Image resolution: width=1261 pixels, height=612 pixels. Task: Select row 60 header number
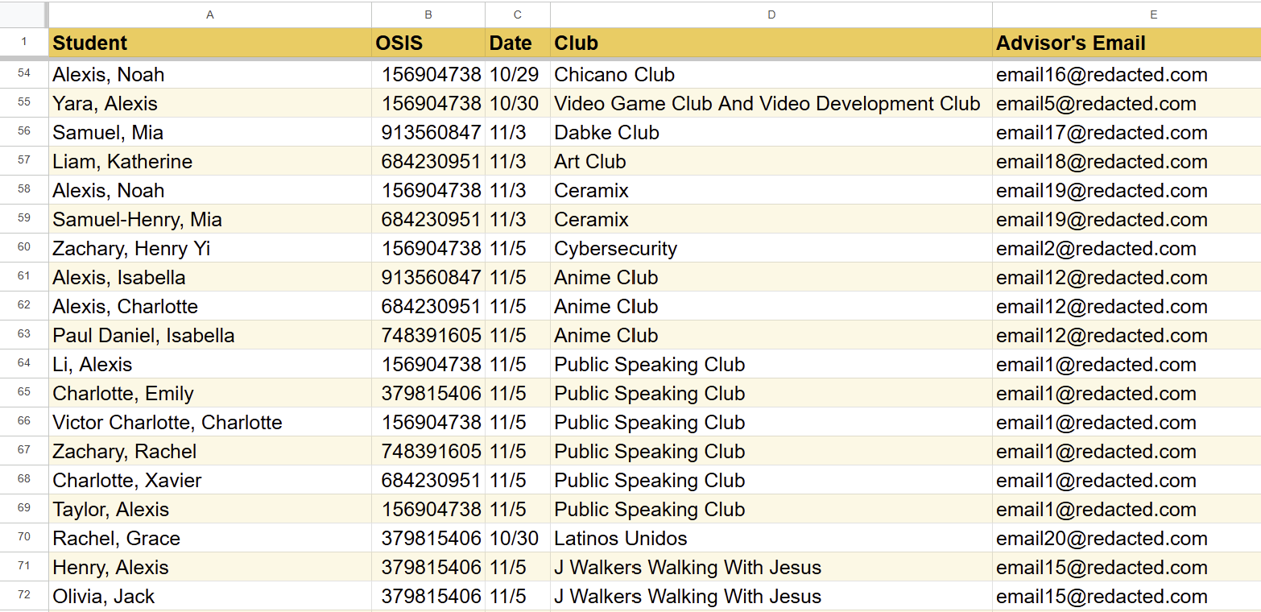[x=24, y=248]
